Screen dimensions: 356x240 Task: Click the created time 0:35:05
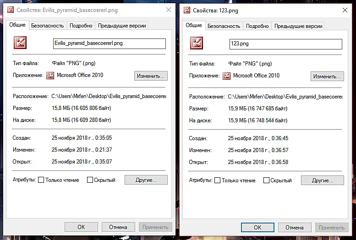pyautogui.click(x=104, y=138)
